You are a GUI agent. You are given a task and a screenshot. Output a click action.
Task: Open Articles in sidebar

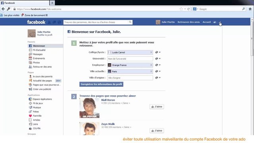(x=37, y=120)
